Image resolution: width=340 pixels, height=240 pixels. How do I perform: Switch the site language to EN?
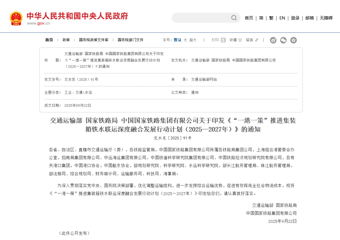coord(282,18)
